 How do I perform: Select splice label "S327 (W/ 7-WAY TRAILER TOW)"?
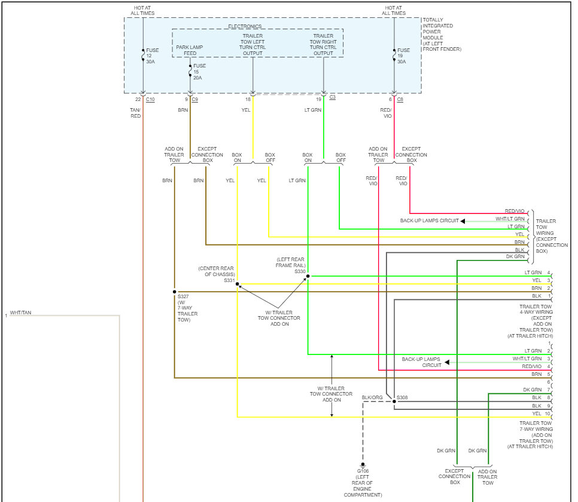coord(188,308)
